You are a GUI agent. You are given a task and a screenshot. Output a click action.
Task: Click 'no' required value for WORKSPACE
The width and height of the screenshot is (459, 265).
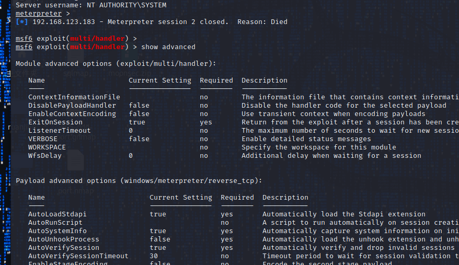[x=204, y=147]
